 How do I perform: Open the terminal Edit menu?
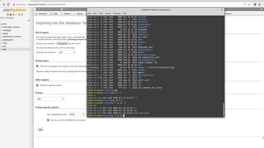coord(95,14)
